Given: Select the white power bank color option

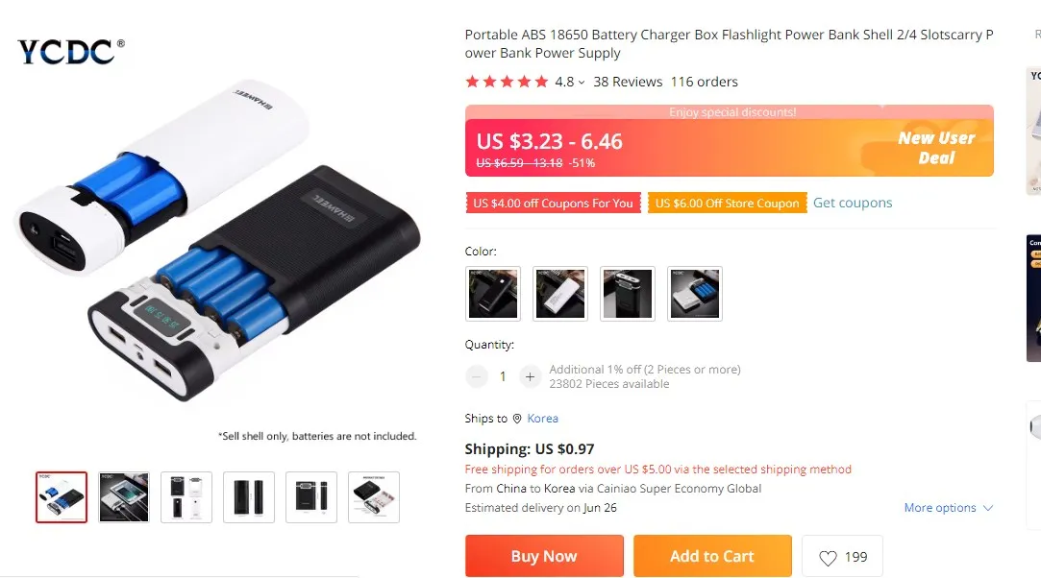Looking at the screenshot, I should (x=560, y=294).
